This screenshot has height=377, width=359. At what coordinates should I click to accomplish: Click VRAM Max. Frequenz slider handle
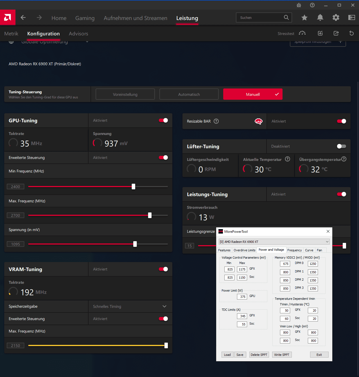pyautogui.click(x=166, y=345)
